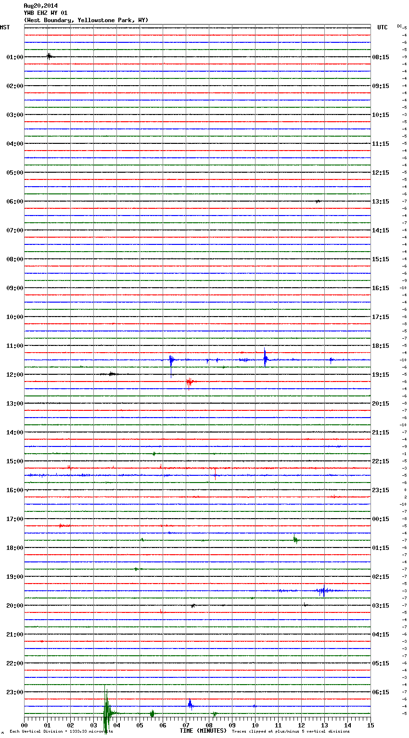This screenshot has width=409, height=738.
Task: Select the 19:00 MST row label
Action: coord(15,577)
